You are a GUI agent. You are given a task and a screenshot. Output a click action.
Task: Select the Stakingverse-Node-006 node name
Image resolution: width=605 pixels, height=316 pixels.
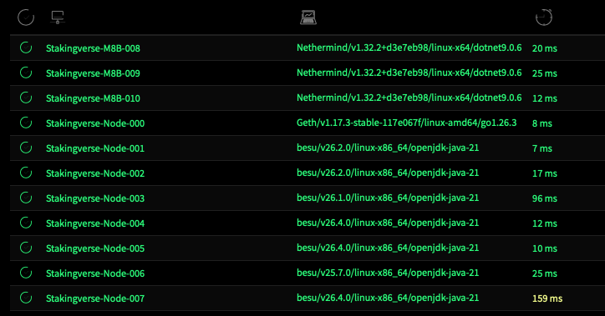click(95, 273)
